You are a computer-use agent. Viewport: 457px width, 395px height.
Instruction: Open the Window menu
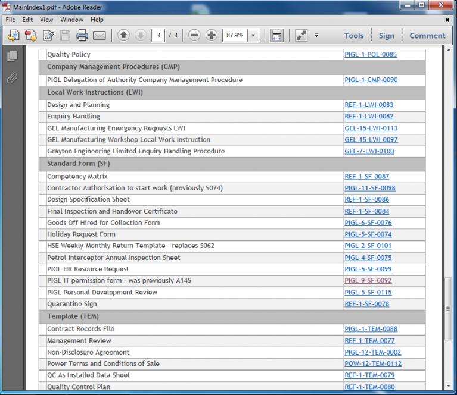tap(71, 20)
